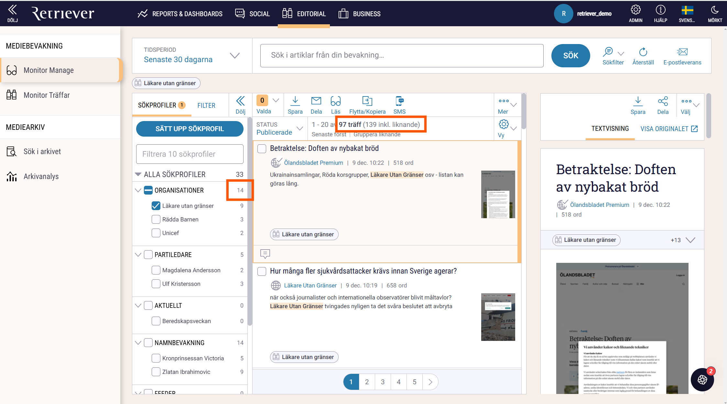Select the TEXTVISNING tab
This screenshot has width=727, height=404.
610,129
